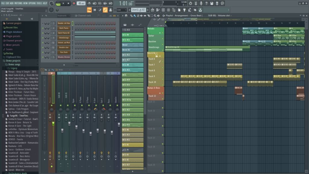Mute the Dark Piano channel

[x=43, y=28]
